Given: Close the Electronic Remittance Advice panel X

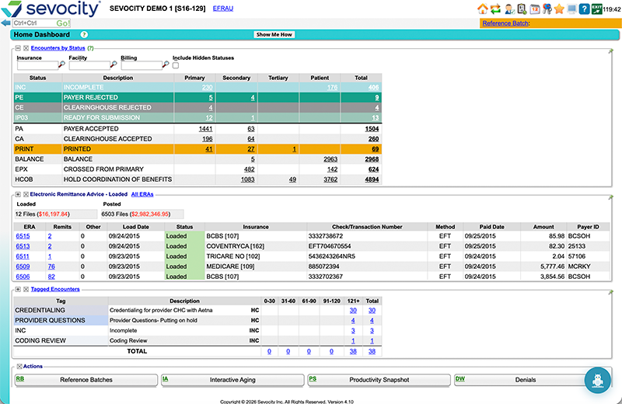Looking at the screenshot, I should tap(26, 194).
